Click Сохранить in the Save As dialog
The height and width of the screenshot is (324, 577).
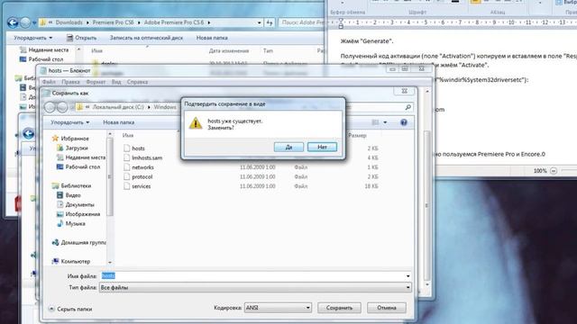click(x=339, y=308)
